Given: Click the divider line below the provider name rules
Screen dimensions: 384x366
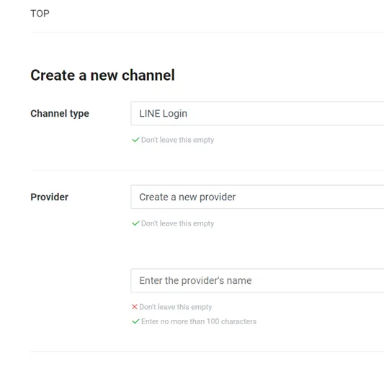Looking at the screenshot, I should tap(207, 352).
